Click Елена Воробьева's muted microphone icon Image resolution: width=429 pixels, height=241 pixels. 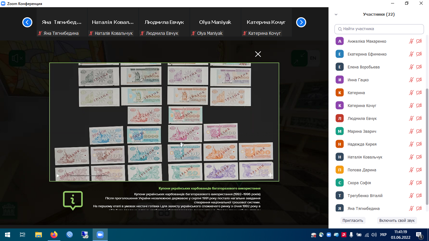(x=411, y=67)
